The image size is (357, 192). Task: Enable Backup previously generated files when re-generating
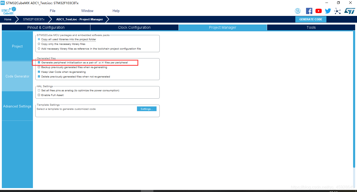click(x=39, y=67)
